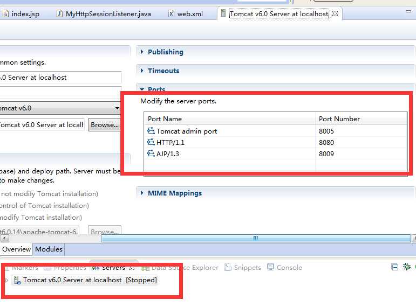Click the index.jsp file icon
The height and width of the screenshot is (307, 416).
pos(5,13)
